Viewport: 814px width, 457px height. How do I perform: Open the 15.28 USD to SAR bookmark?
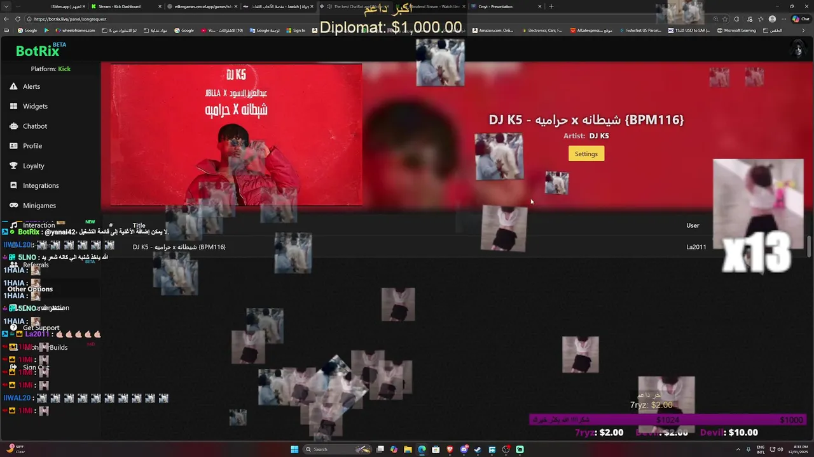click(689, 30)
